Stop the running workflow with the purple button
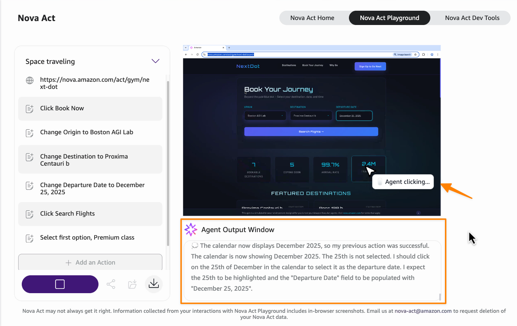Image resolution: width=517 pixels, height=326 pixels. point(60,284)
